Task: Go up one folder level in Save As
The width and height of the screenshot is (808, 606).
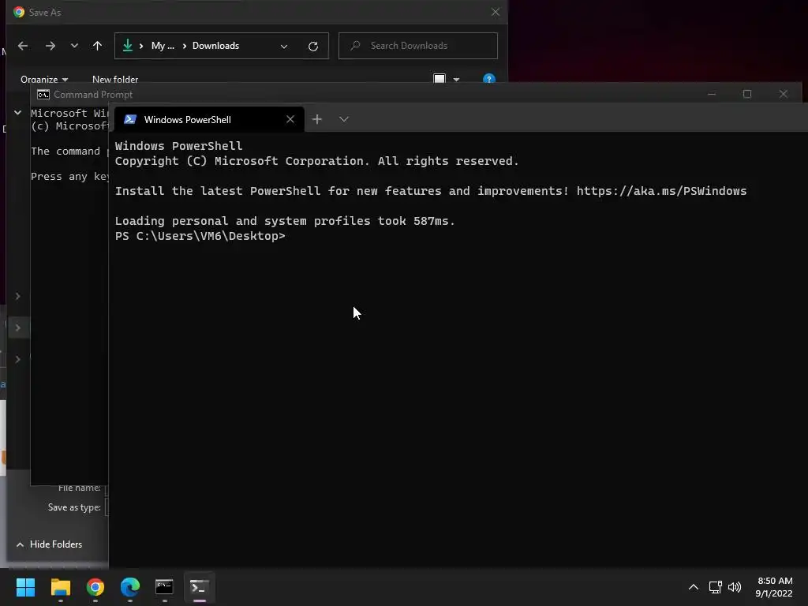Action: pos(97,46)
